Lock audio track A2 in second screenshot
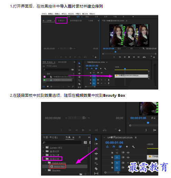Screen dimensions: 171x178 (112, 167)
